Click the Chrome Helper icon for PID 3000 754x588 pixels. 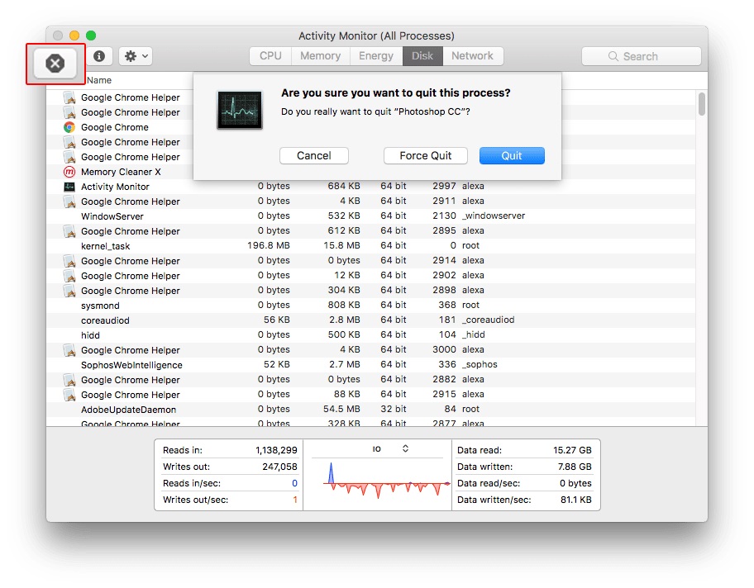coord(69,351)
